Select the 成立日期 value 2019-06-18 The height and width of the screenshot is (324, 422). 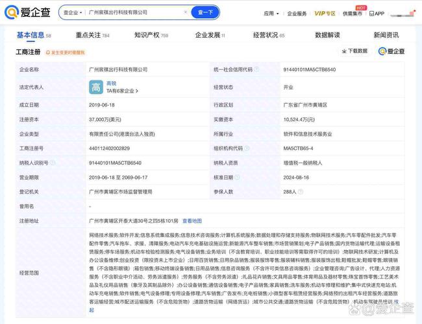point(102,105)
